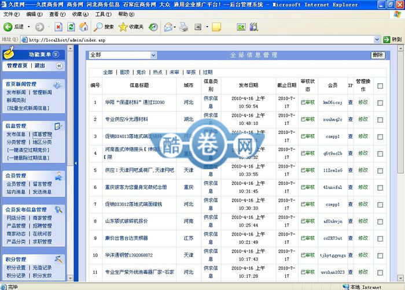Image resolution: width=405 pixels, height=290 pixels.
Task: Click the 发布新闻 sidebar link
Action: click(16, 92)
